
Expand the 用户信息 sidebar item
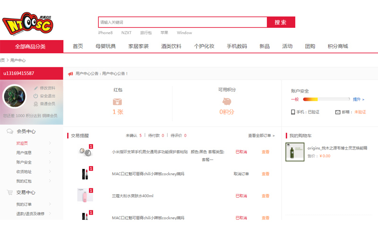pos(50,153)
